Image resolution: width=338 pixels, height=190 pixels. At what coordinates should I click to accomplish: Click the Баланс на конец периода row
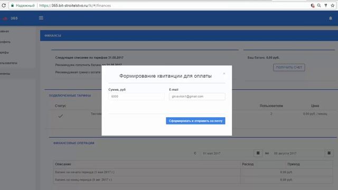pyautogui.click(x=193, y=179)
